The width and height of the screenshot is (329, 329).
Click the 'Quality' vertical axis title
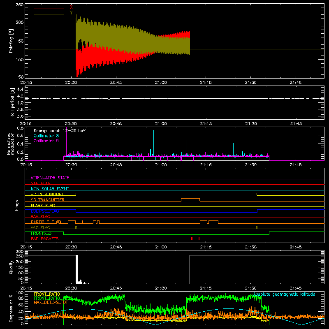pyautogui.click(x=11, y=267)
